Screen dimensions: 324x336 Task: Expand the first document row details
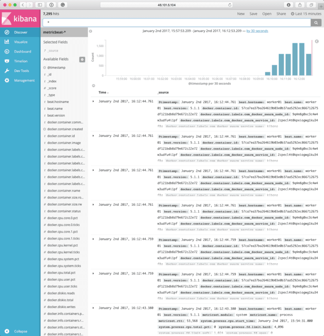point(93,101)
